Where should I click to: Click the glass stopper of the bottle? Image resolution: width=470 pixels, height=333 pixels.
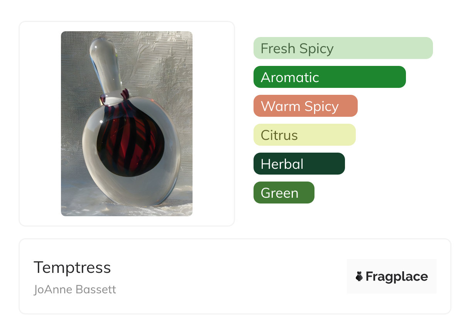[105, 66]
